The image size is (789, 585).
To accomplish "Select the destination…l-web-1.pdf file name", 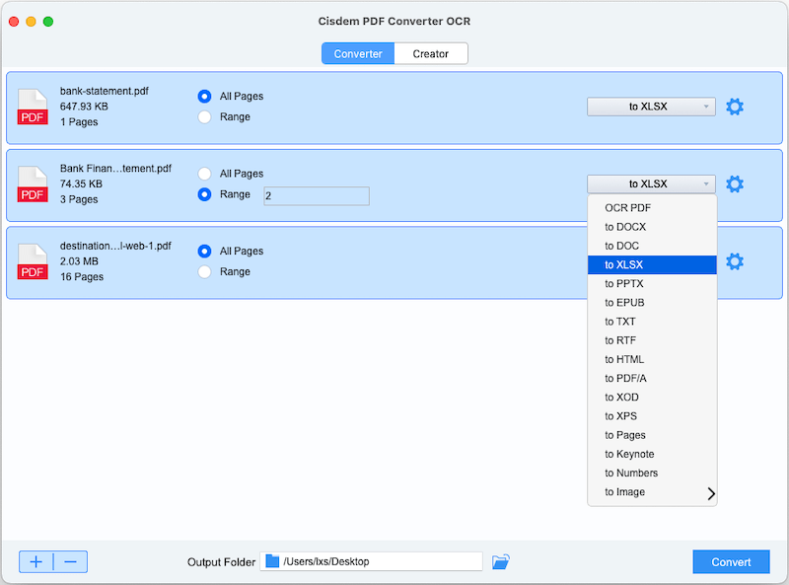I will (x=115, y=247).
